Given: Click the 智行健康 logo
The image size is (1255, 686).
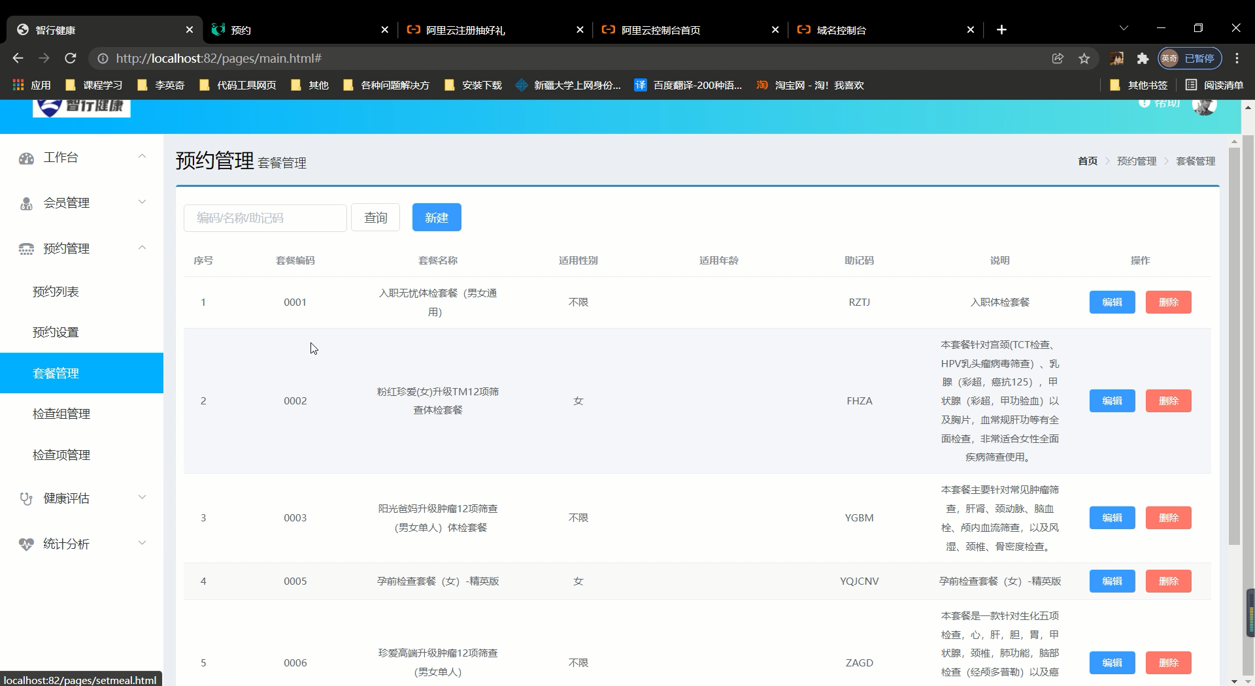Looking at the screenshot, I should click(82, 108).
